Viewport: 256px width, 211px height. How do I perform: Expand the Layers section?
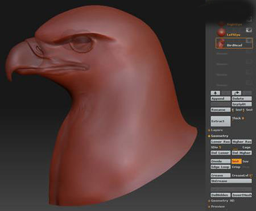[x=217, y=130]
